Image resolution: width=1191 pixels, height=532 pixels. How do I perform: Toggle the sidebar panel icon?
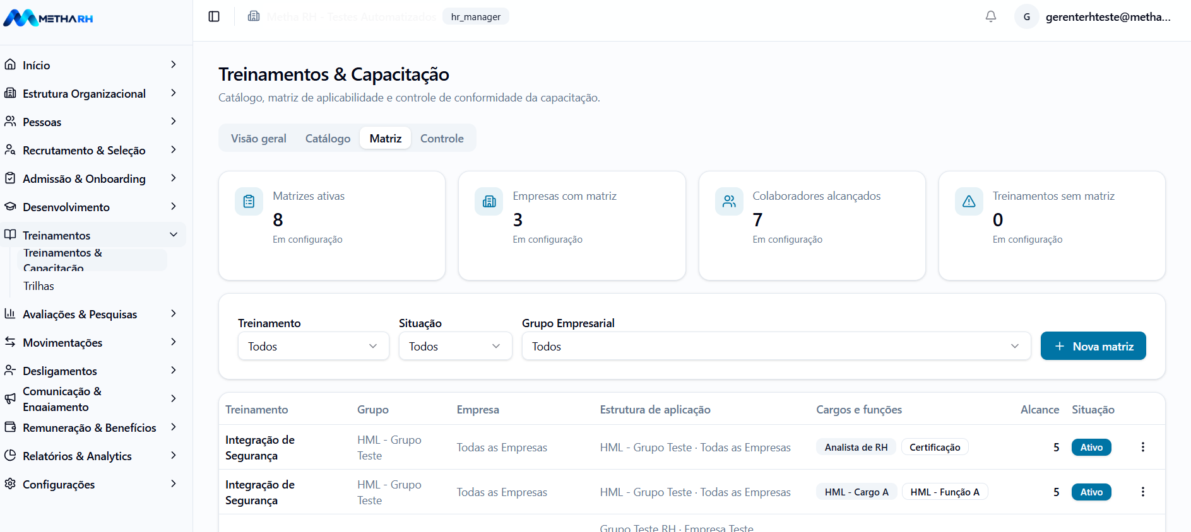point(214,16)
